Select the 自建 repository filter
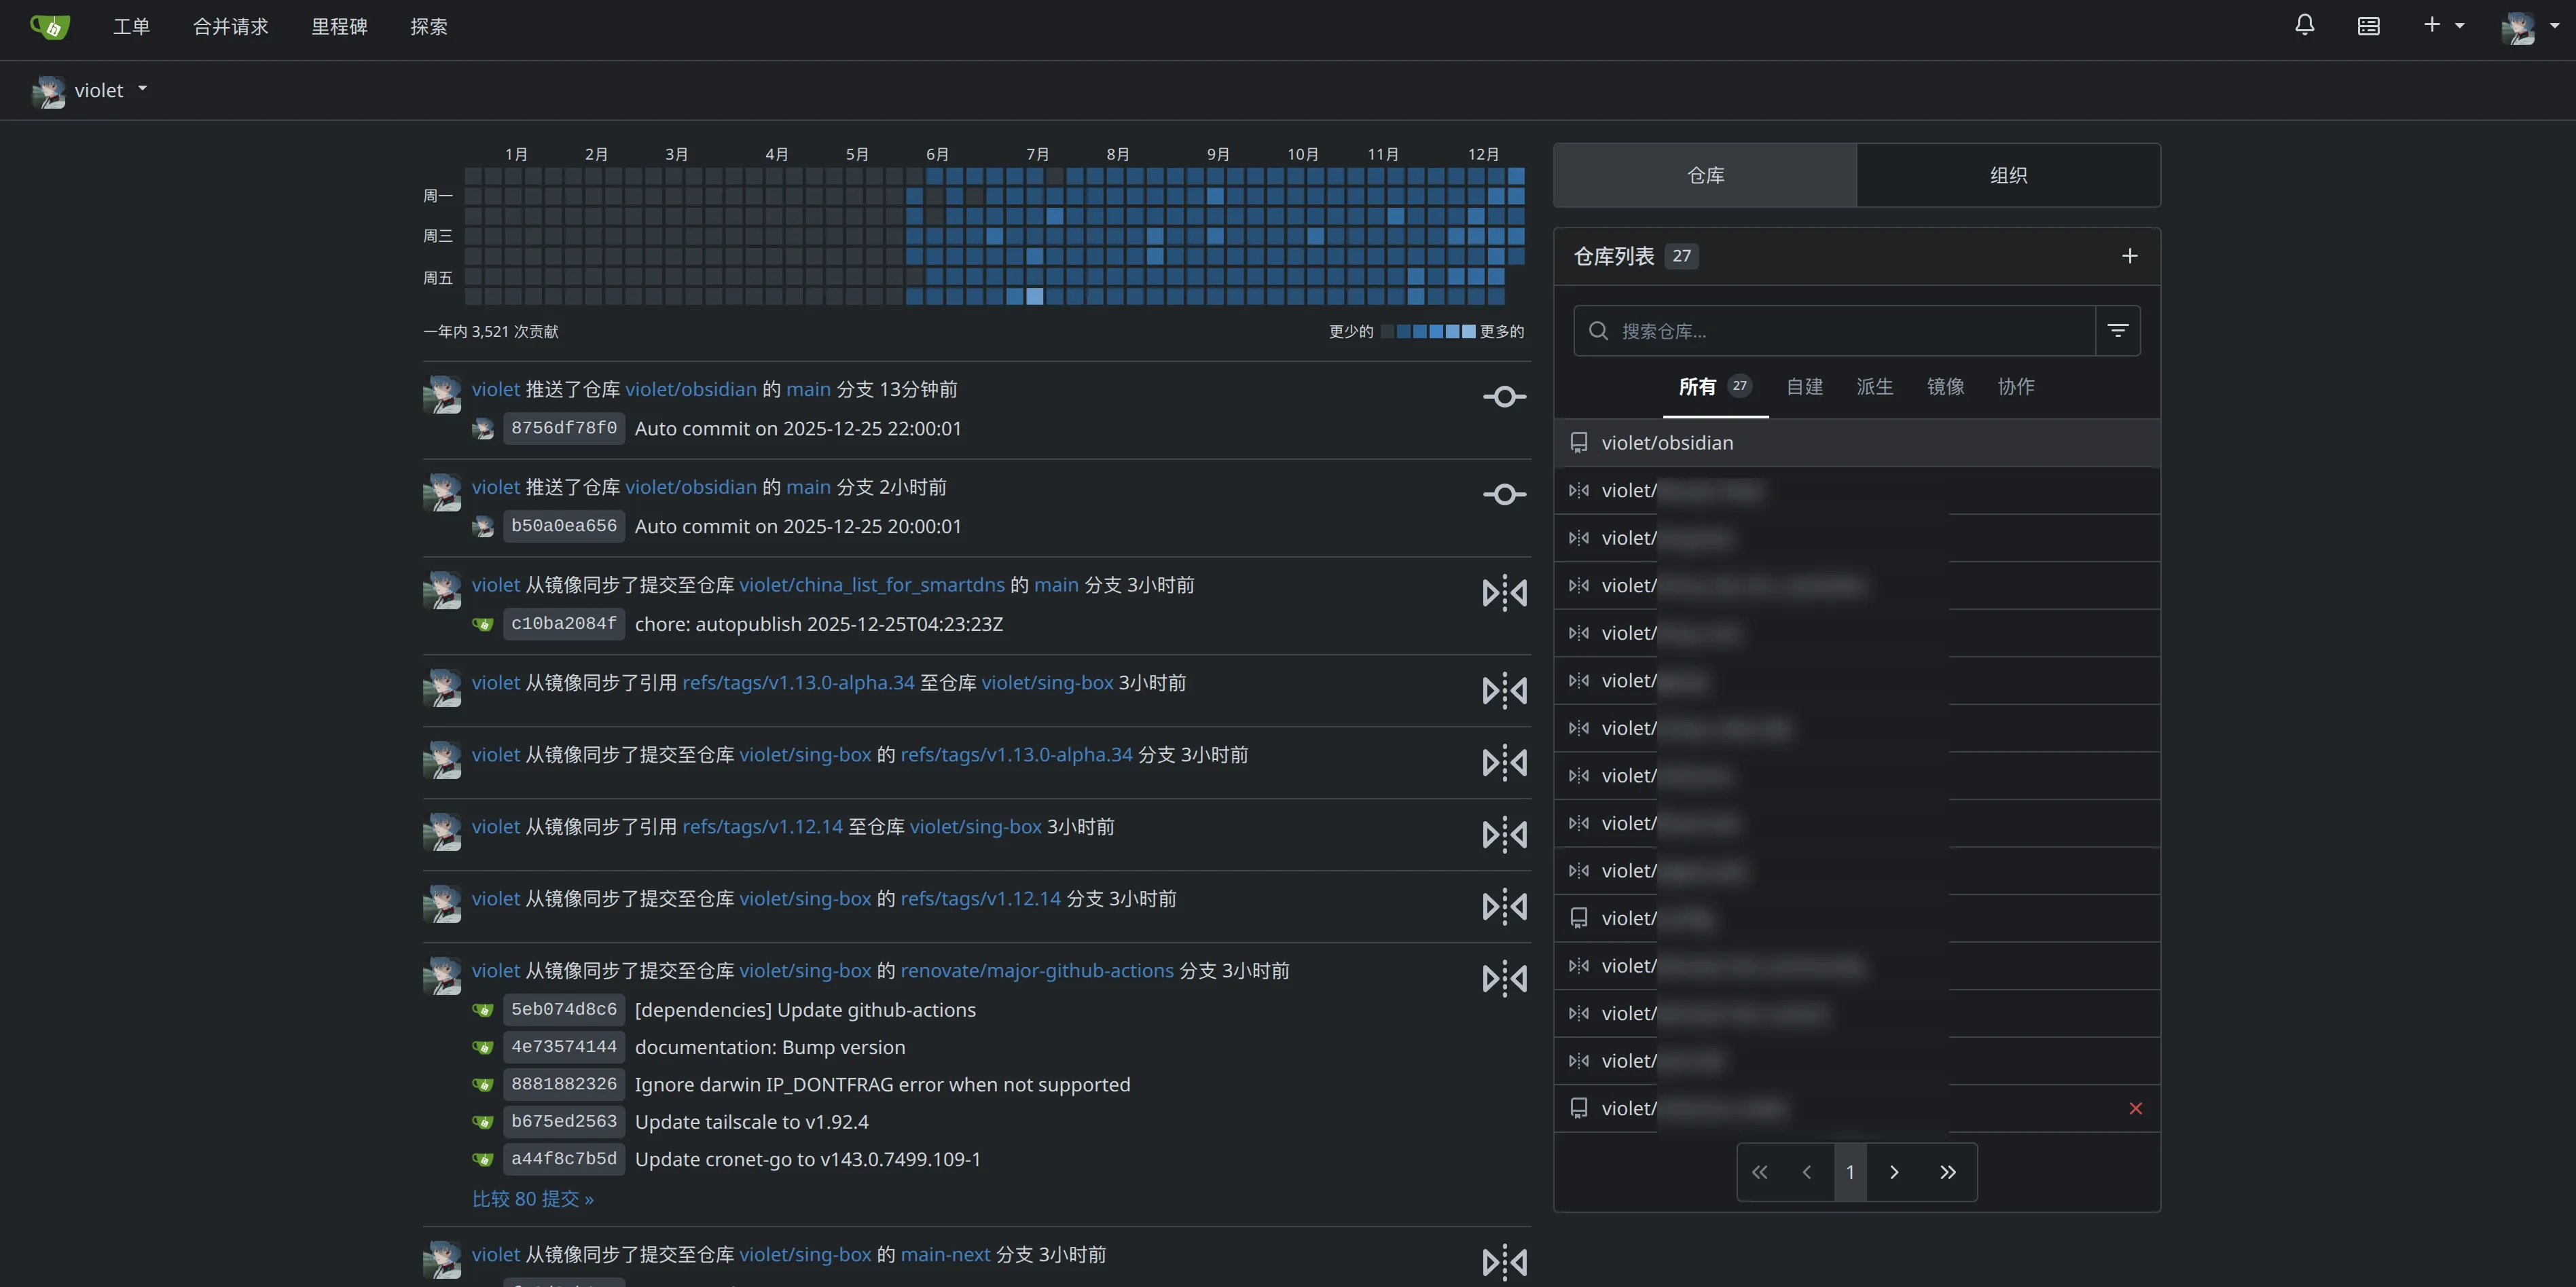The width and height of the screenshot is (2576, 1287). coord(1805,387)
